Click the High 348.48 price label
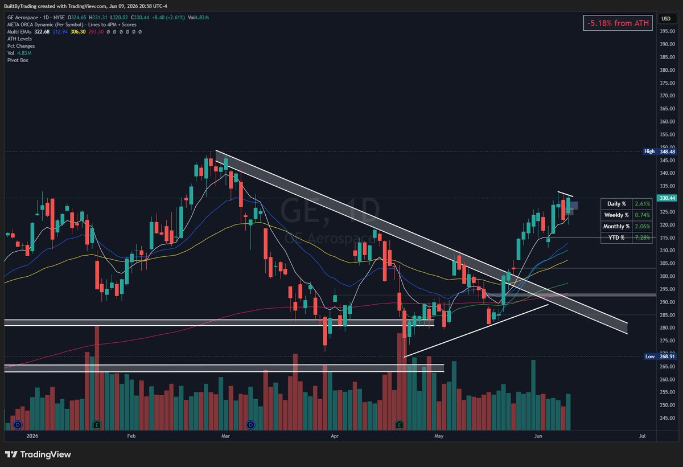Image resolution: width=683 pixels, height=467 pixels. pyautogui.click(x=660, y=151)
